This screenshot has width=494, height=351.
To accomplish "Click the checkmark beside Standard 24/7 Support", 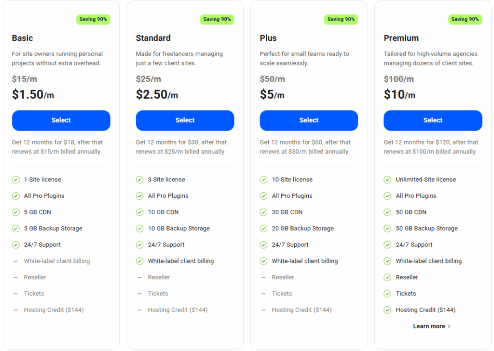I will tap(139, 245).
